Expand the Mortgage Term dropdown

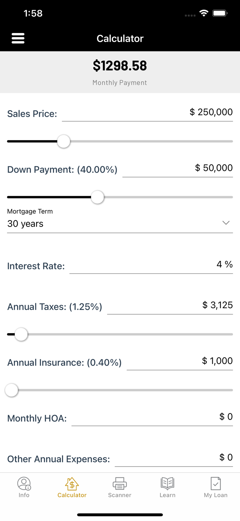point(226,223)
